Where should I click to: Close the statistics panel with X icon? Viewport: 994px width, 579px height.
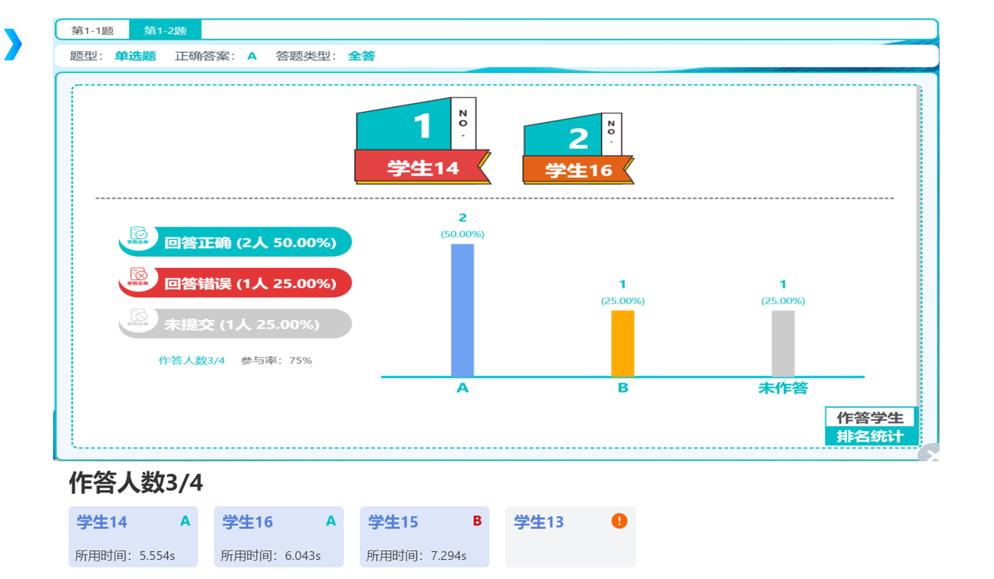(931, 455)
